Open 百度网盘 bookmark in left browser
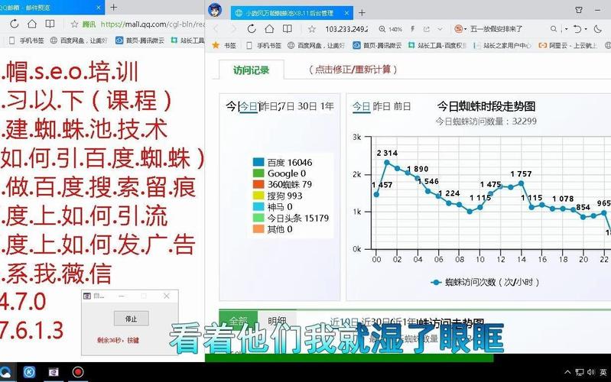 click(x=79, y=40)
